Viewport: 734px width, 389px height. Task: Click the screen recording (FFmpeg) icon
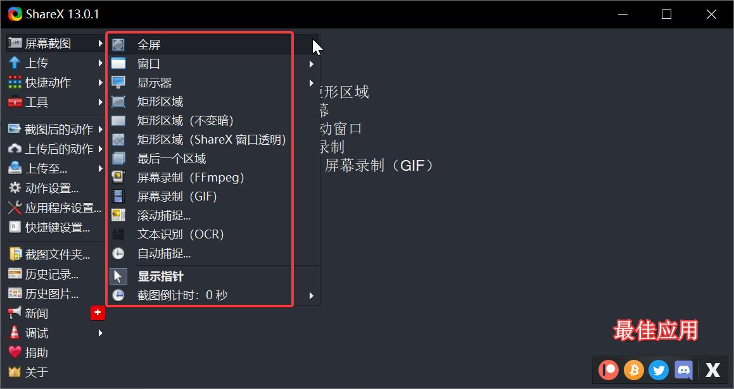(x=118, y=177)
